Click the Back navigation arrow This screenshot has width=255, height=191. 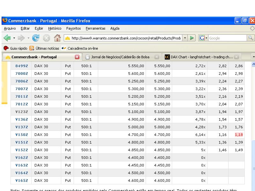pos(7,38)
